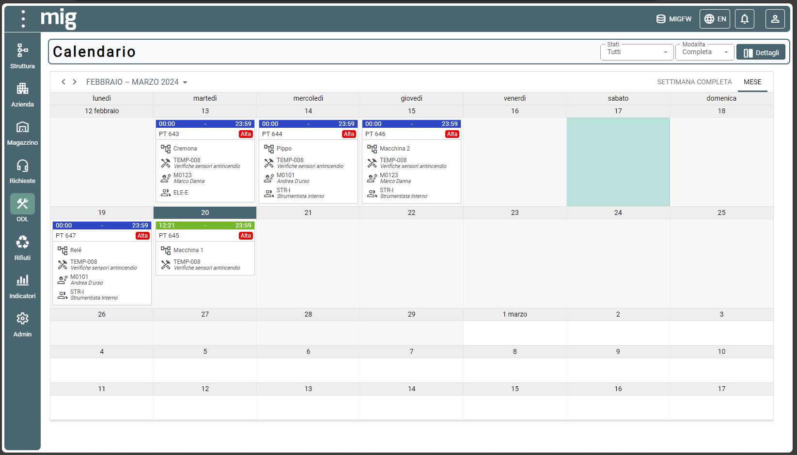Viewport: 797px width, 455px height.
Task: Go to previous month using left chevron
Action: click(63, 82)
